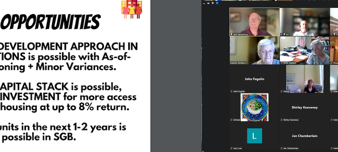The height and width of the screenshot is (152, 338).
Task: Click the muted mic icon beside Michael
Action: tap(232, 120)
